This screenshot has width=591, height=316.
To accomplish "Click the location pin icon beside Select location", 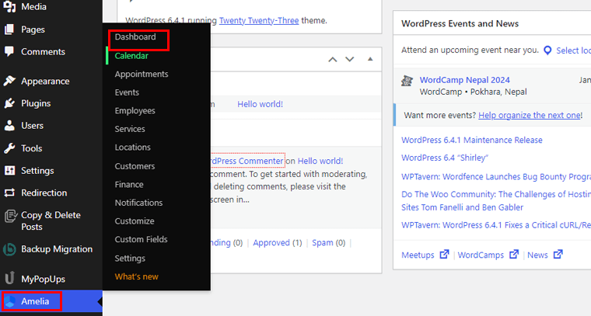I will pyautogui.click(x=547, y=50).
